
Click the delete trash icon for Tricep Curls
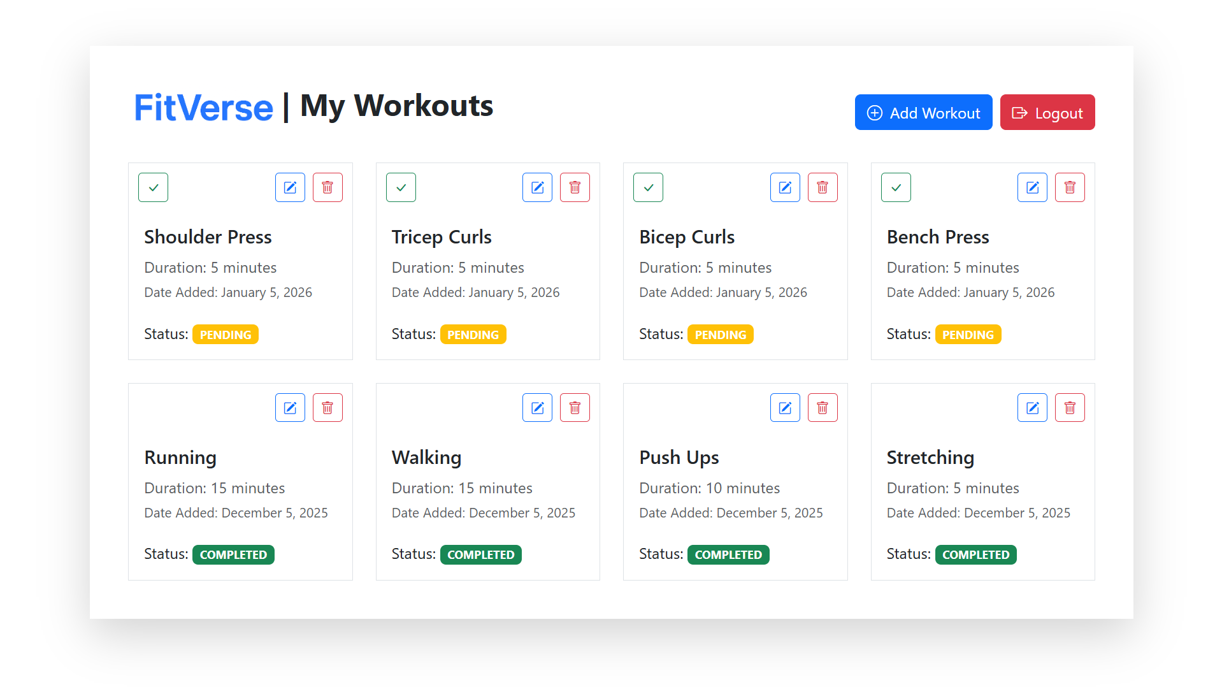pyautogui.click(x=575, y=187)
